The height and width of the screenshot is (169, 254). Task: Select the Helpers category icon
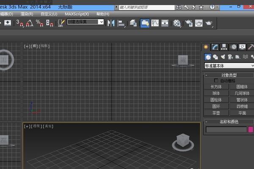coord(237,57)
